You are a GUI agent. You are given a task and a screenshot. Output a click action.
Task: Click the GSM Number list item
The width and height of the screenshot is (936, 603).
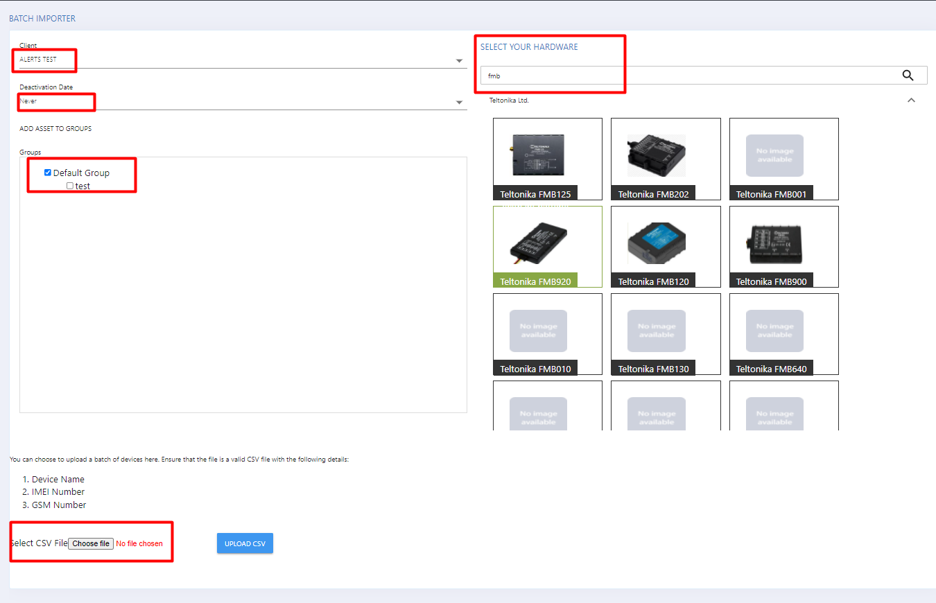pos(59,505)
